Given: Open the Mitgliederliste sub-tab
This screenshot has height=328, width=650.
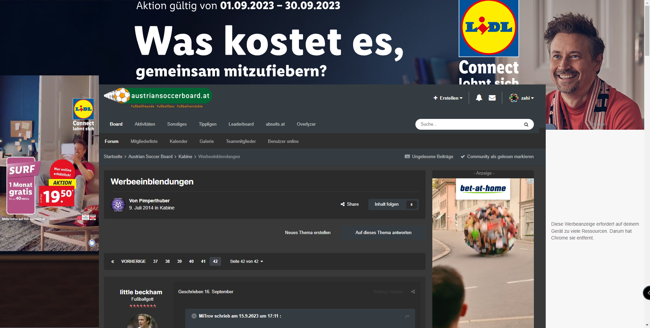Looking at the screenshot, I should [144, 142].
